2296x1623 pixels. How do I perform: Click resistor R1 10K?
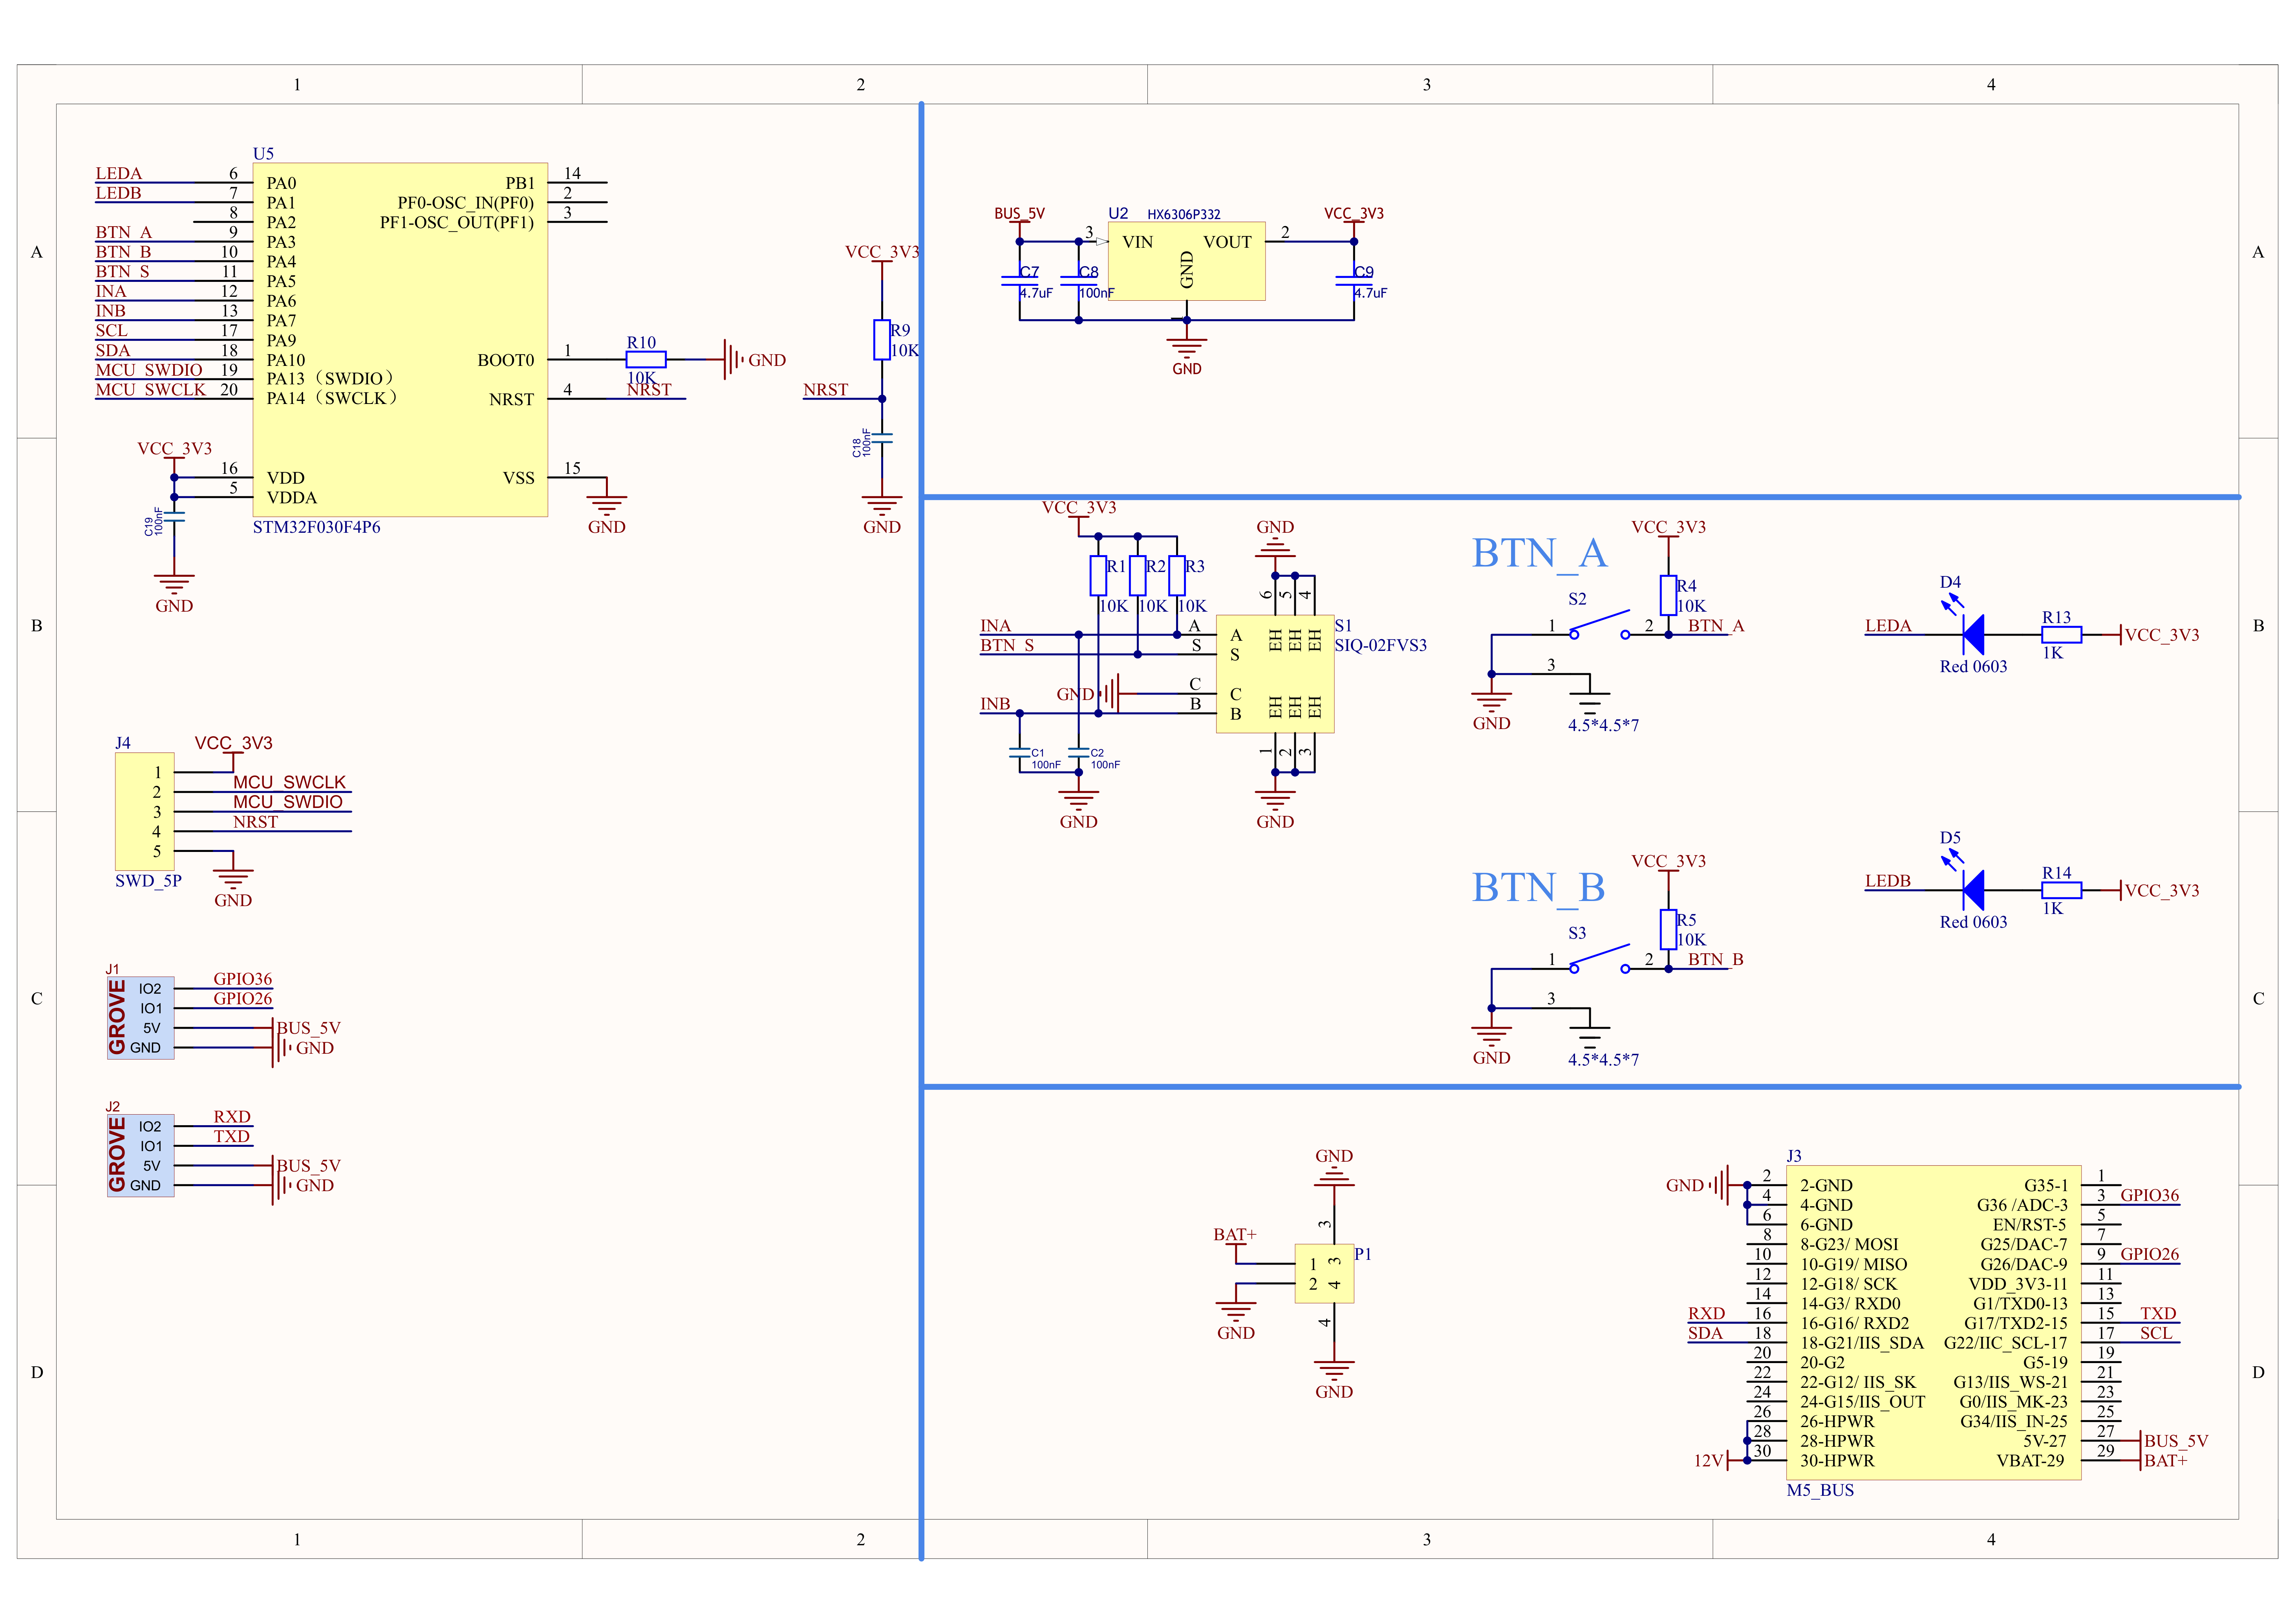click(x=1098, y=576)
